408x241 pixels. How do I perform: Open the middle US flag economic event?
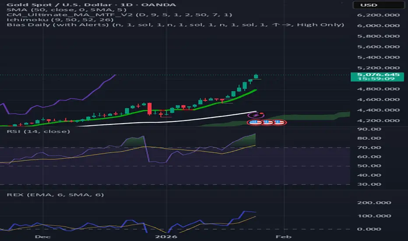[267, 122]
